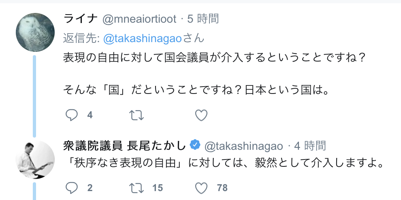This screenshot has width=401, height=200.
Task: Retweet ライナ's tweet
Action: pos(137,115)
